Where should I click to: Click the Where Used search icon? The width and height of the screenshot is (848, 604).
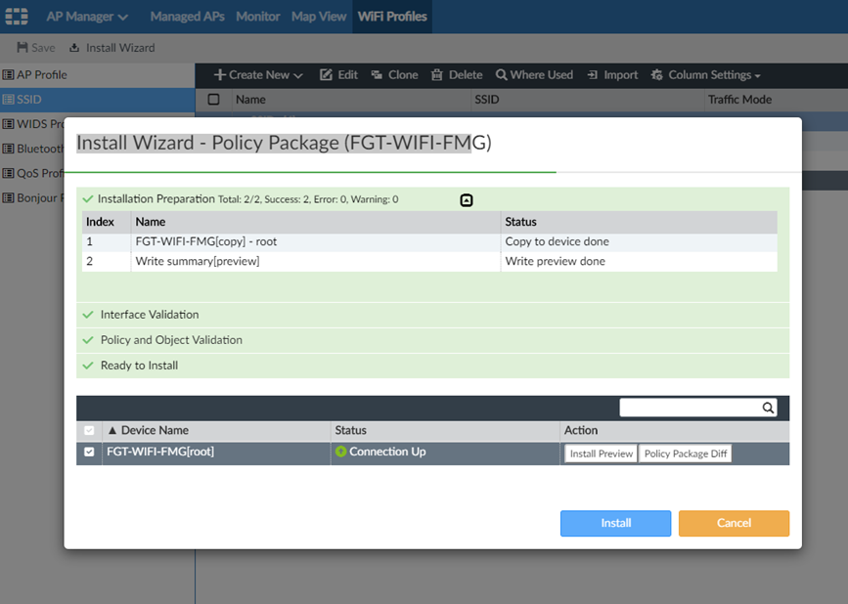[501, 75]
